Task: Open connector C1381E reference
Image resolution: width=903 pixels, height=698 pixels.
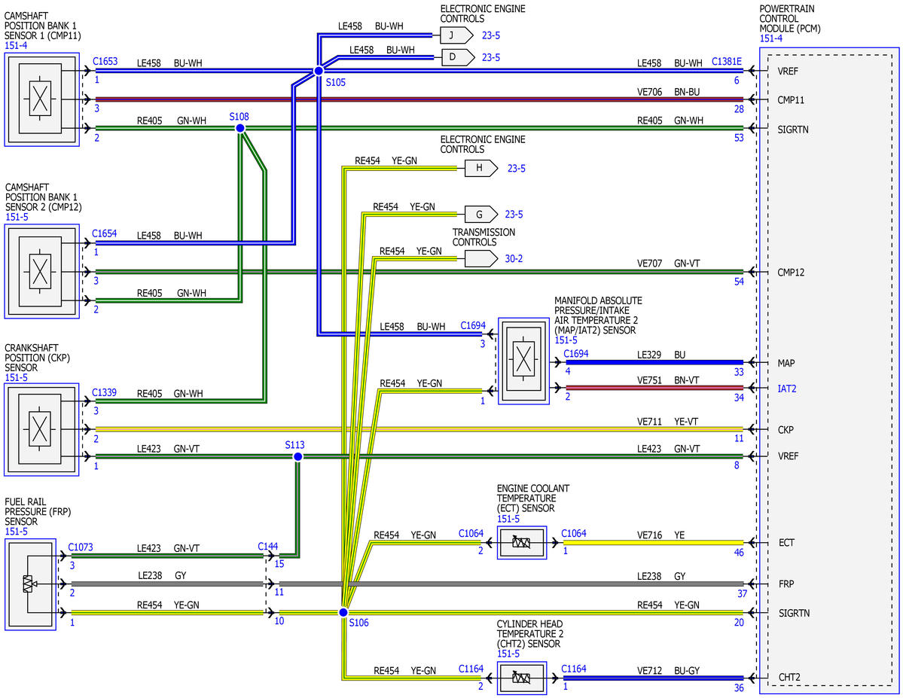Action: [727, 61]
